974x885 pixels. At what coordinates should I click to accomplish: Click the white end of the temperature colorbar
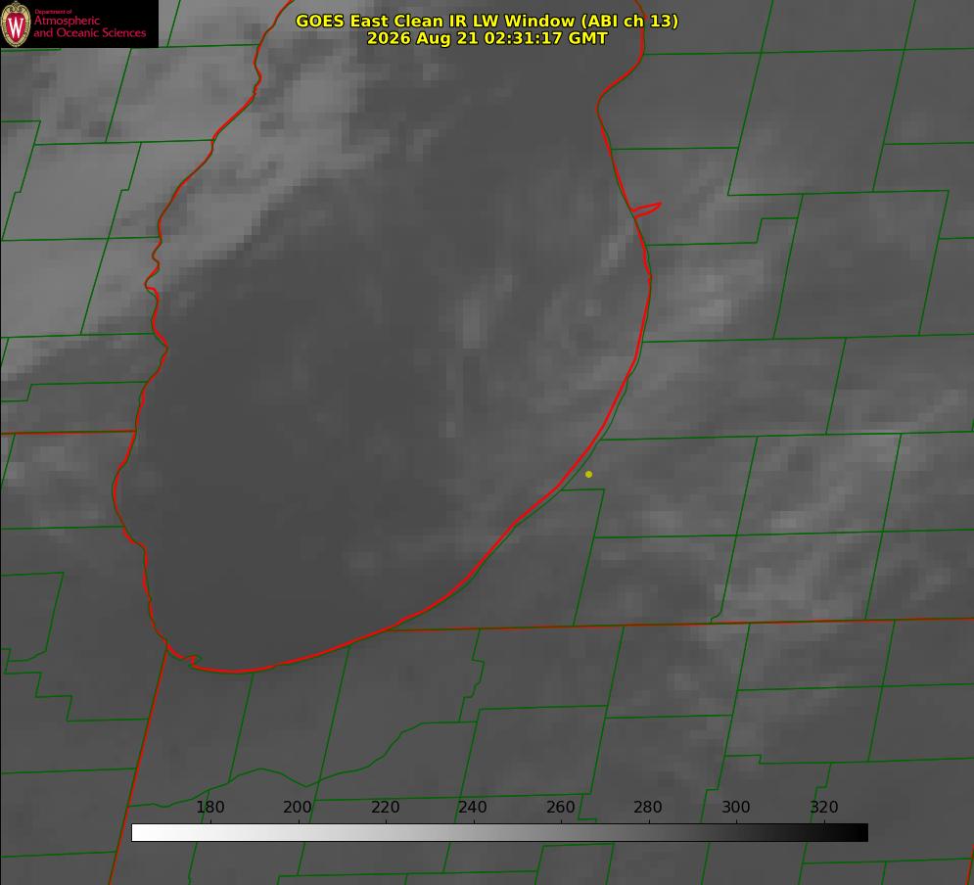pyautogui.click(x=143, y=833)
